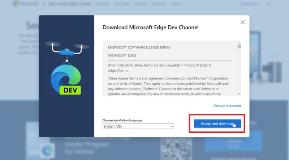The height and width of the screenshot is (160, 289).
Task: Click the license terms scrollbar thumb
Action: tap(239, 47)
